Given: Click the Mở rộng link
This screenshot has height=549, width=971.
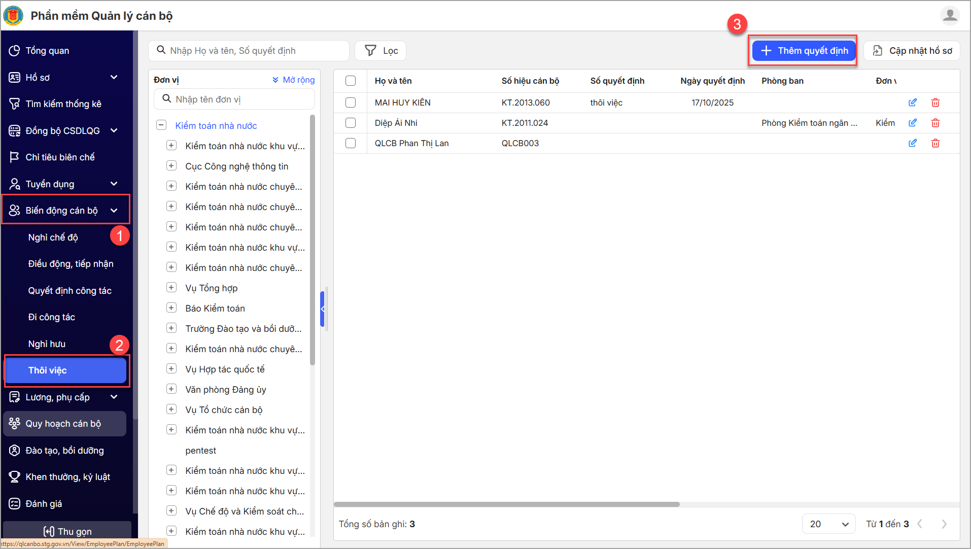Looking at the screenshot, I should 293,80.
